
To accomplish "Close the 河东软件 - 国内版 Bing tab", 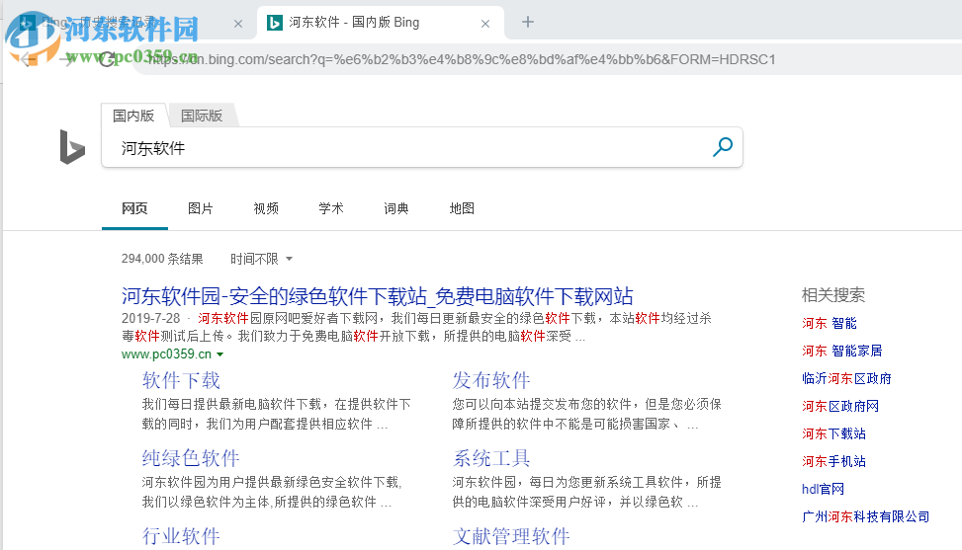I will click(485, 24).
